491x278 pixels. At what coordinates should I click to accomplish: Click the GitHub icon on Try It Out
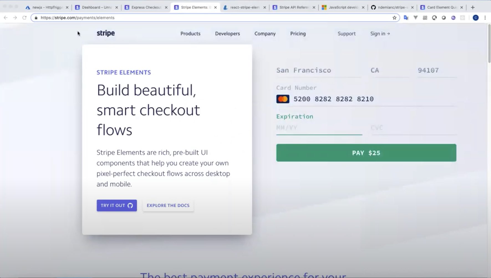tap(129, 205)
